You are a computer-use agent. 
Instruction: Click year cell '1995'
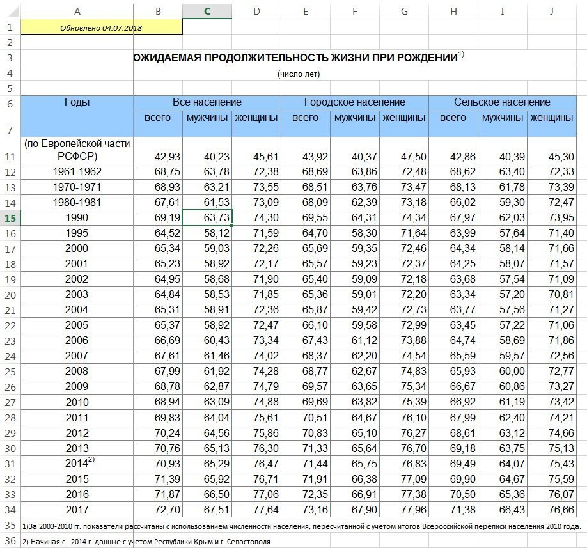point(77,233)
